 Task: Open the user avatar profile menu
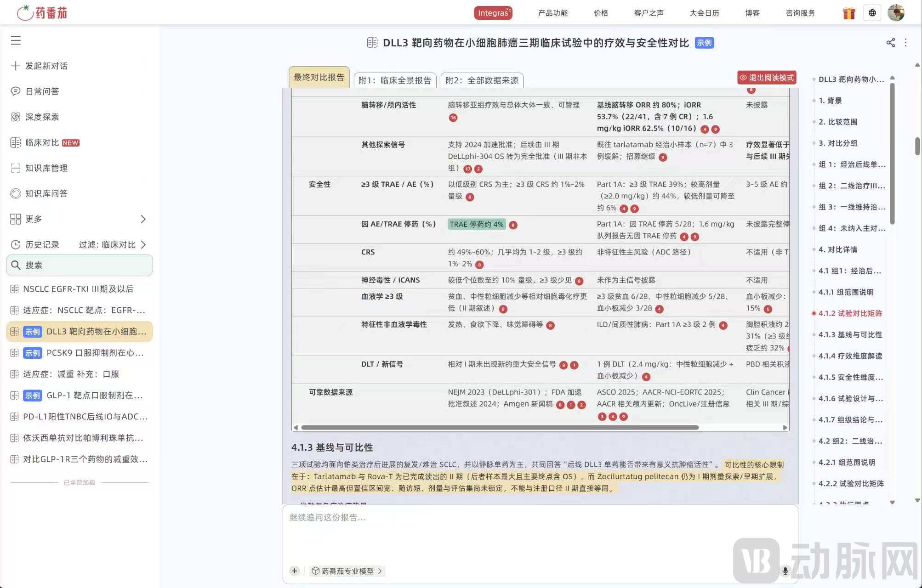tap(896, 13)
